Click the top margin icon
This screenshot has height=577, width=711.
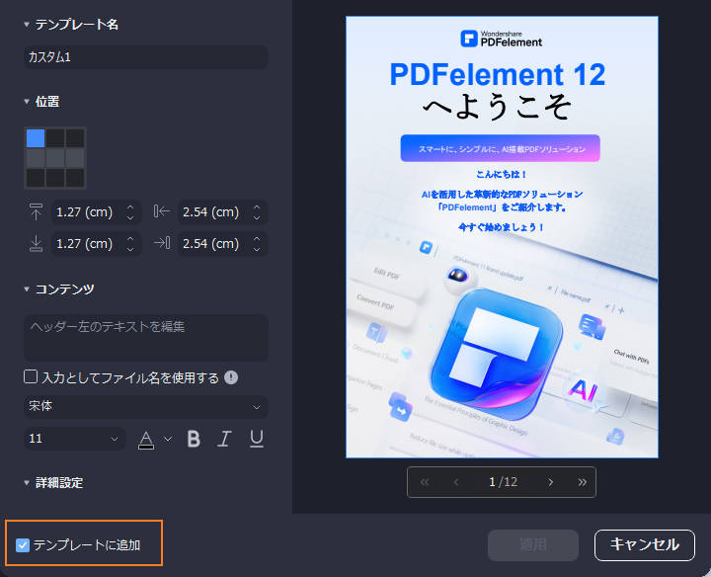[x=36, y=211]
